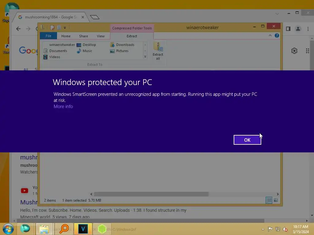
Task: Open the File tab in winaerotweaker window
Action: click(x=48, y=36)
